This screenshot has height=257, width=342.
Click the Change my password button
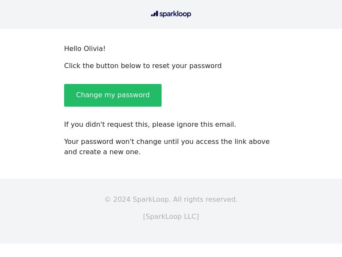[113, 95]
